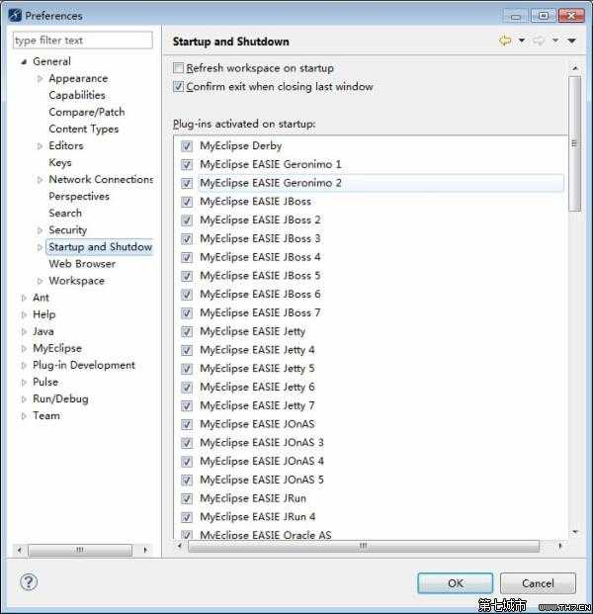
Task: Open the help question mark icon
Action: pyautogui.click(x=29, y=581)
